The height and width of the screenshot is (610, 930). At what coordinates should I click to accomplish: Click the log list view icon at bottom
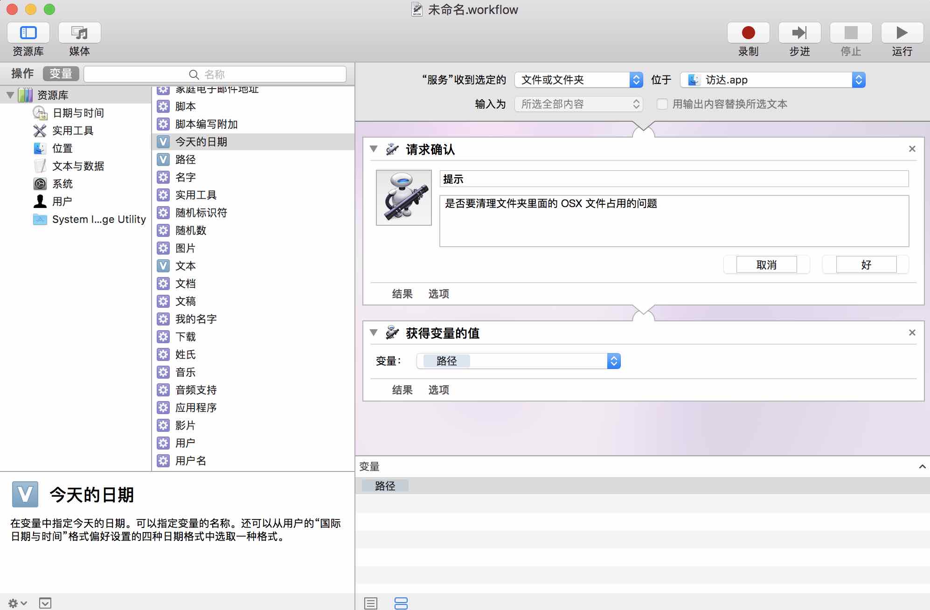371,603
